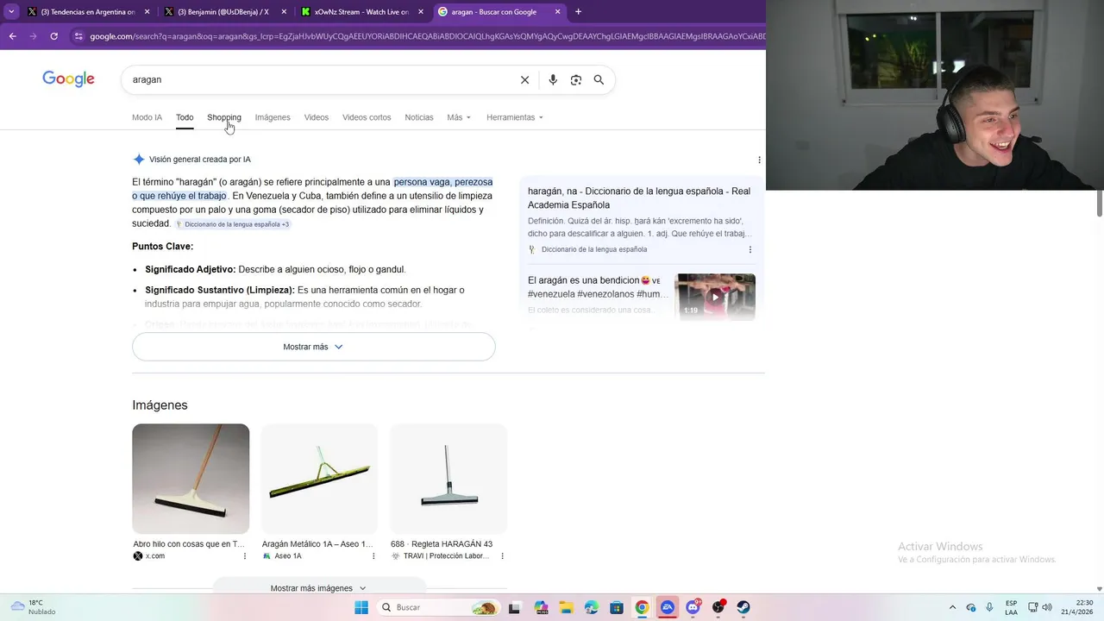Open the weather widget showing 18°C Nublado
The width and height of the screenshot is (1104, 621).
tap(33, 607)
